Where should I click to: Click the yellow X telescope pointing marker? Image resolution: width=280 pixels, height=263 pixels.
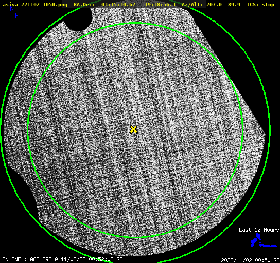[133, 129]
